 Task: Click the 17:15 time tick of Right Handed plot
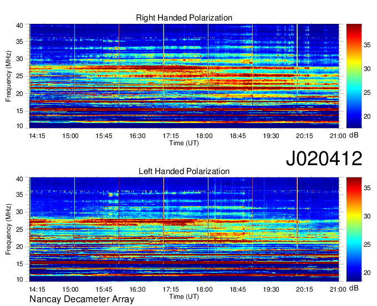[171, 136]
